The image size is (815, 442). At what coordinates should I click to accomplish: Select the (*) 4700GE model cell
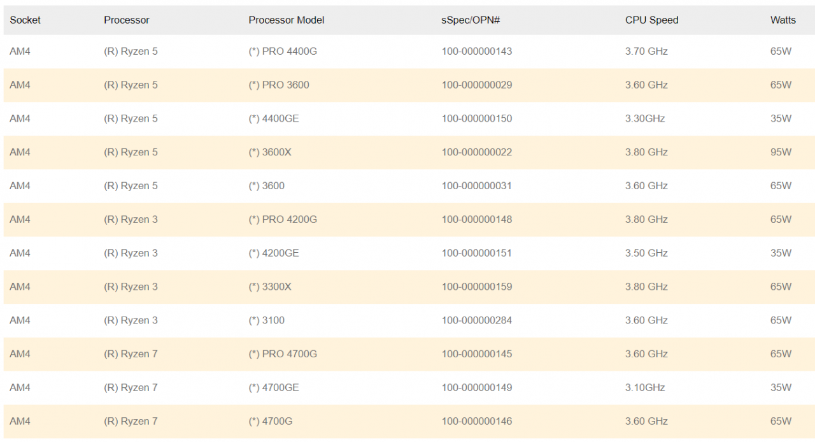pyautogui.click(x=274, y=388)
